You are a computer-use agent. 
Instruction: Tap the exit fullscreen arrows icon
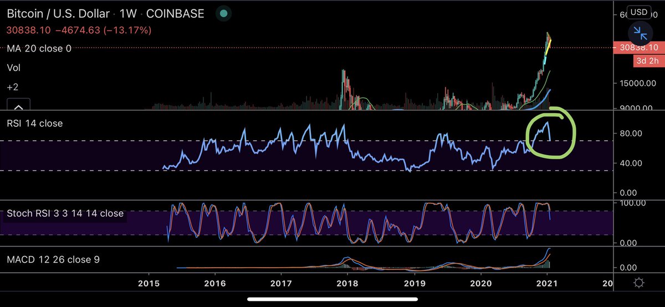pyautogui.click(x=640, y=33)
